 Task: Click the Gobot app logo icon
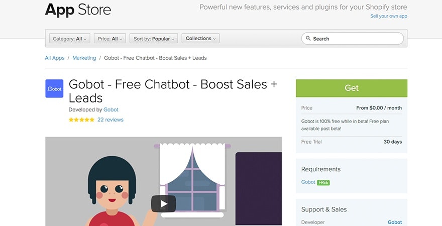[54, 88]
